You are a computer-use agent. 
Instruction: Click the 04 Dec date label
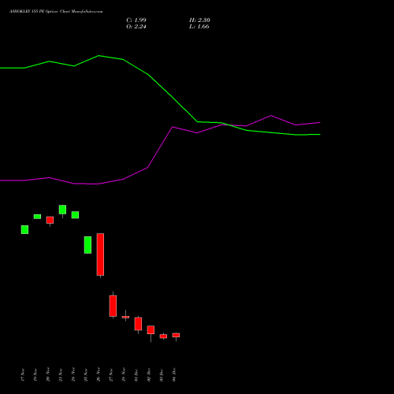tap(174, 375)
